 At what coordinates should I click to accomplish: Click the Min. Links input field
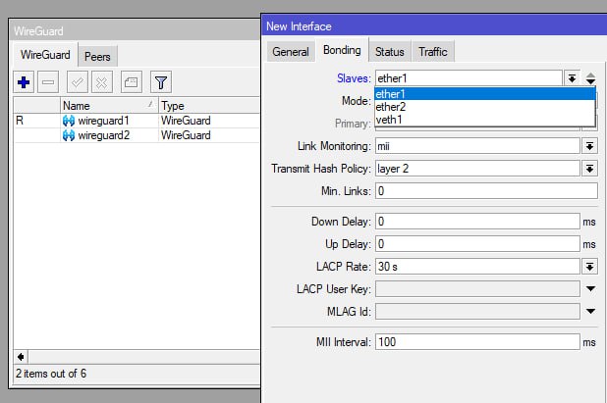tap(486, 191)
